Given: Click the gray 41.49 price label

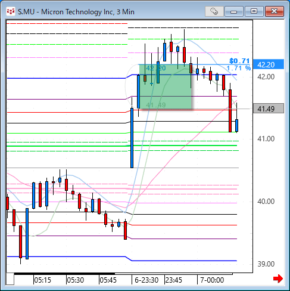Looking at the screenshot, I should point(269,109).
